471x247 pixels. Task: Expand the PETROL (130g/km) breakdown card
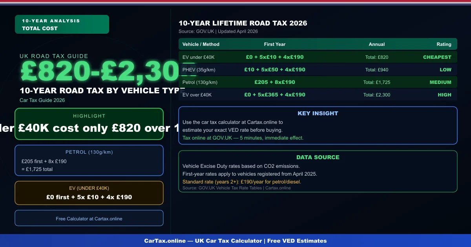[x=89, y=160]
